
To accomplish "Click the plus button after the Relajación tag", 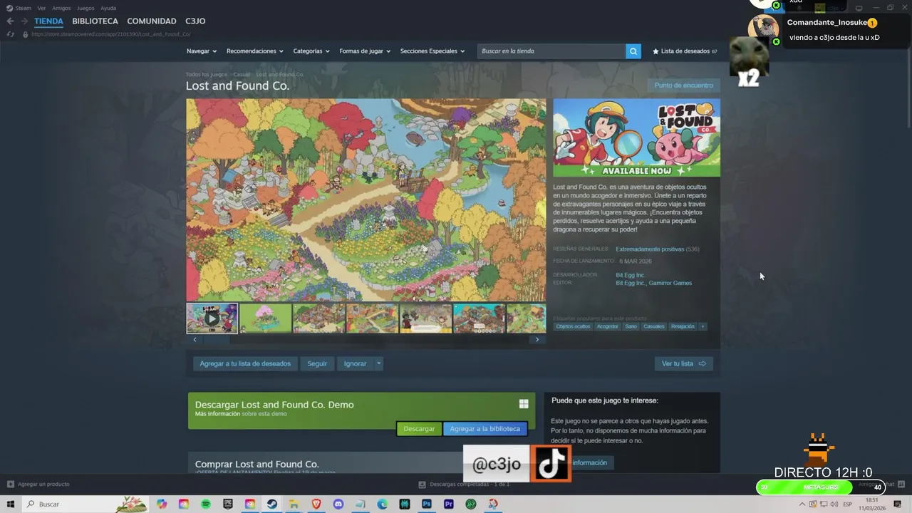I will click(703, 326).
